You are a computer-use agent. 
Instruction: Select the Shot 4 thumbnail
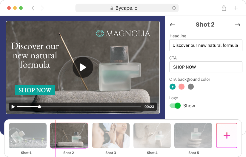[152, 135]
